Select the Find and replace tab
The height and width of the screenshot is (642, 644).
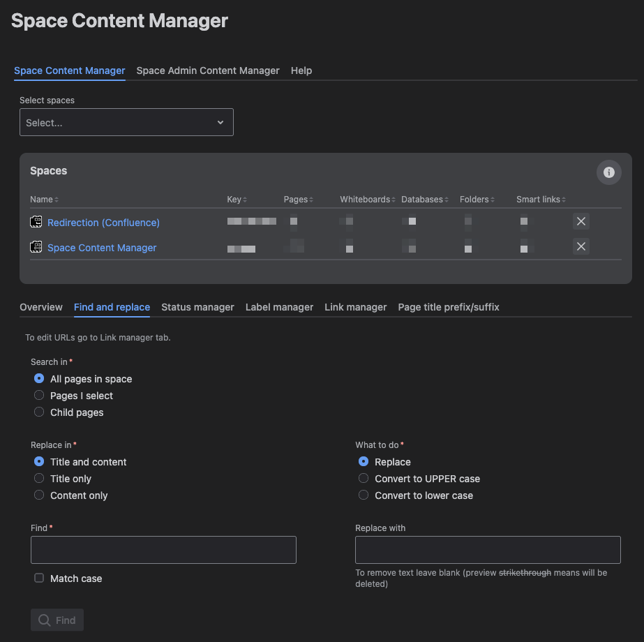pyautogui.click(x=112, y=307)
